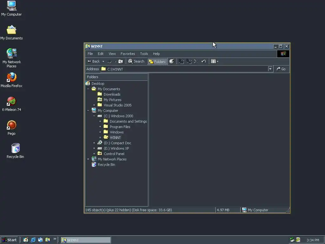Image resolution: width=325 pixels, height=244 pixels.
Task: Click the Delete X toolbar icon
Action: 196,61
